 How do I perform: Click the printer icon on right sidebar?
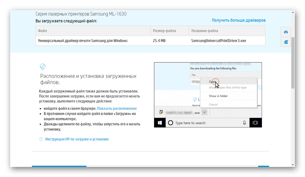(x=286, y=32)
